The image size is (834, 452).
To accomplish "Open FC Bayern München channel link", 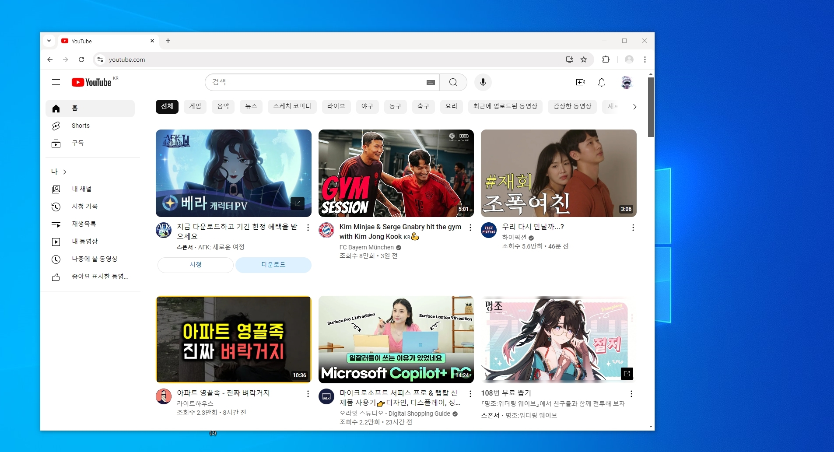I will pos(367,247).
